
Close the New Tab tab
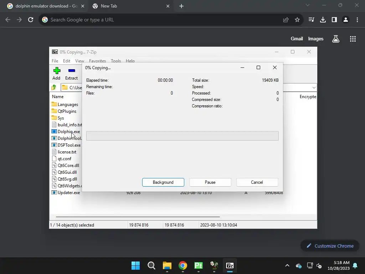(x=168, y=6)
